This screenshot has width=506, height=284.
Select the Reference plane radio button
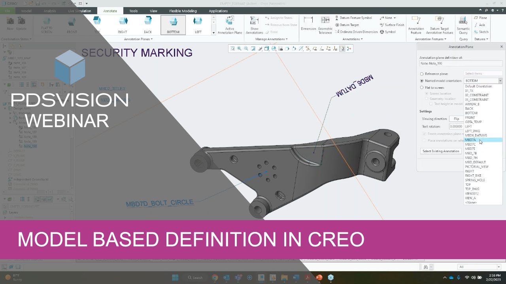click(x=422, y=74)
